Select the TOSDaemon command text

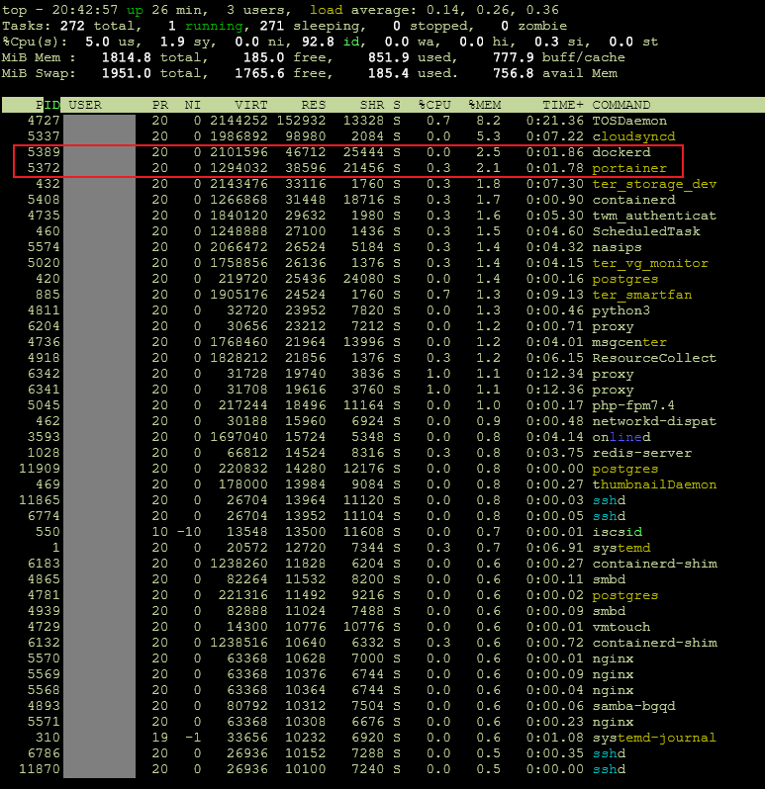coord(629,121)
